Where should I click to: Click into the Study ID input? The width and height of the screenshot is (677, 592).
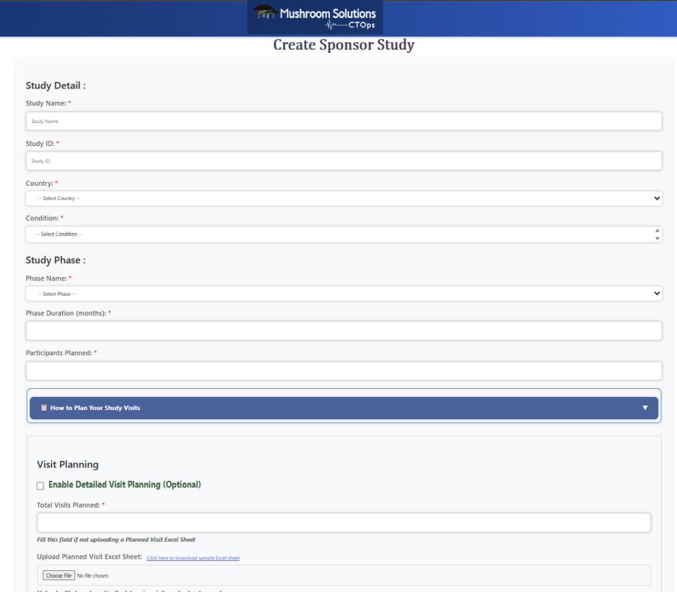[x=344, y=161]
